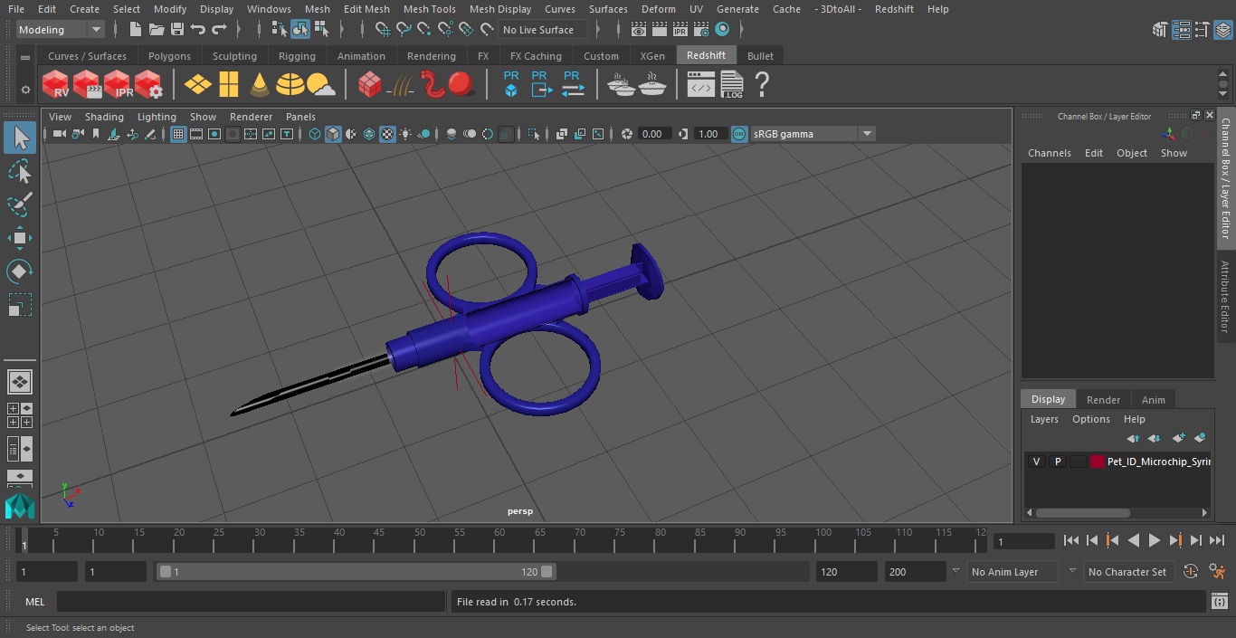Activate the Select tool arrow
Screen dimensions: 1236x638
(x=20, y=138)
